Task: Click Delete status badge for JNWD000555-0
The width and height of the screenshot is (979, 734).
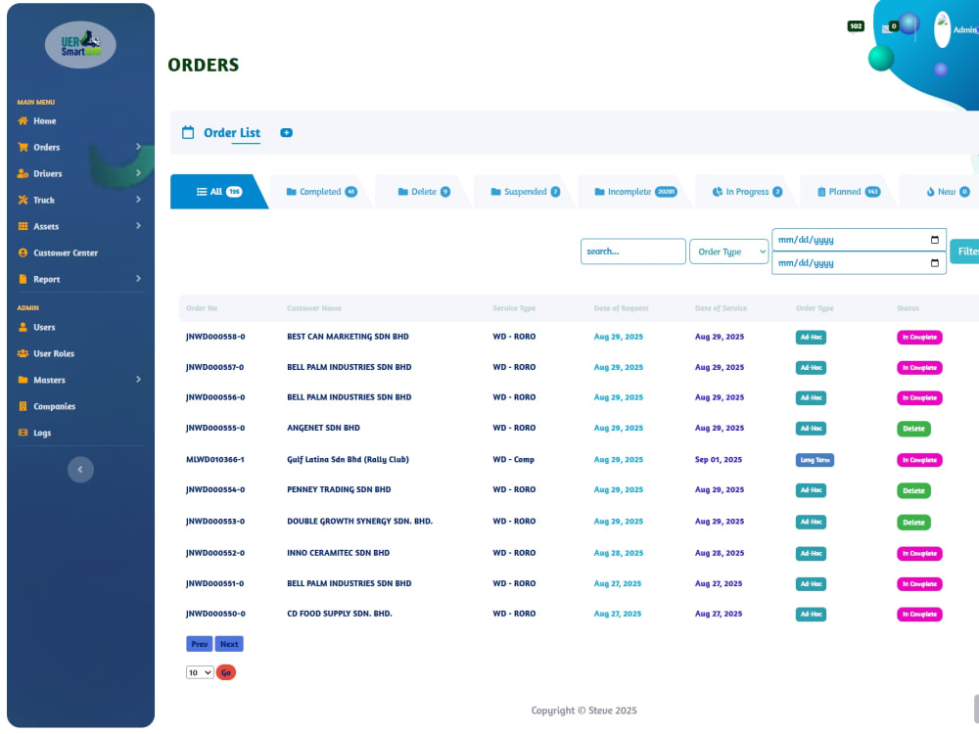Action: pyautogui.click(x=913, y=429)
